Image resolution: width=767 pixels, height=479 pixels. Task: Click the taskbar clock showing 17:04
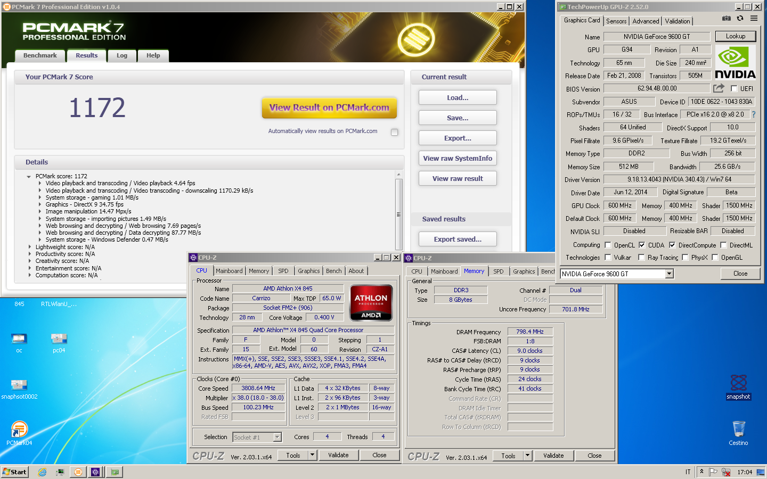coord(745,472)
